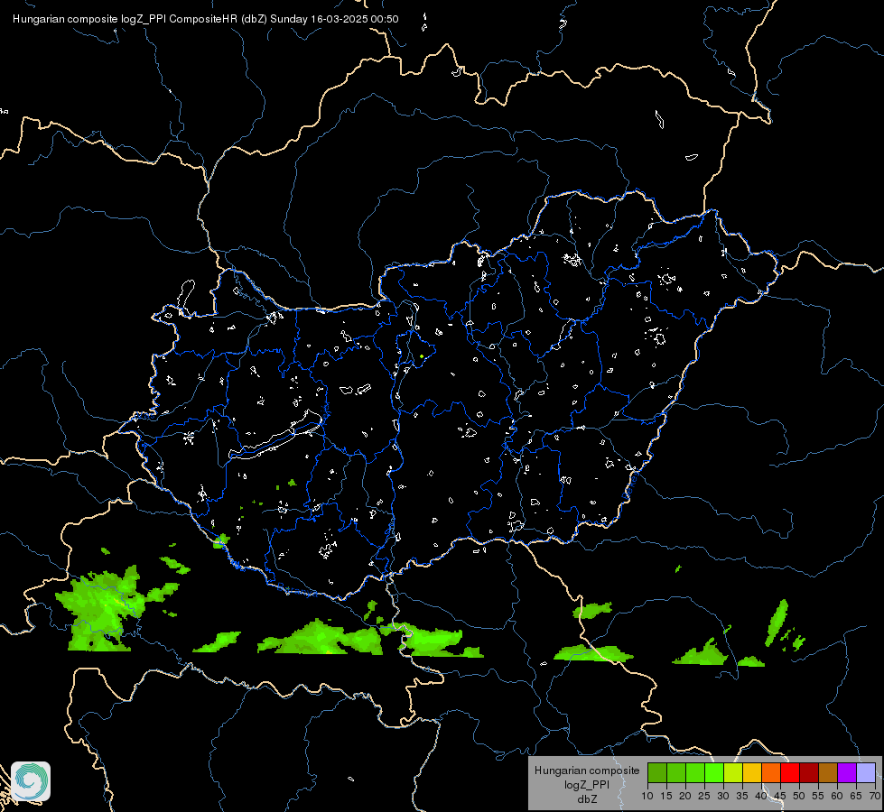Select the 25-30 dBZ bright green swatch
The image size is (884, 812).
click(x=713, y=772)
